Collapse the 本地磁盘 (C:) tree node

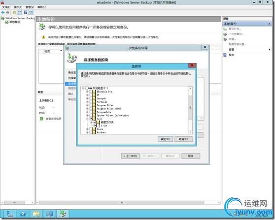point(83,88)
